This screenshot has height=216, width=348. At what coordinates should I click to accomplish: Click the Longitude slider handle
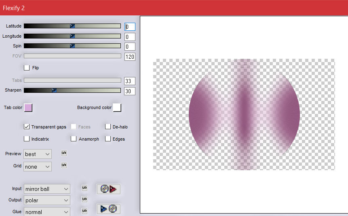(72, 36)
